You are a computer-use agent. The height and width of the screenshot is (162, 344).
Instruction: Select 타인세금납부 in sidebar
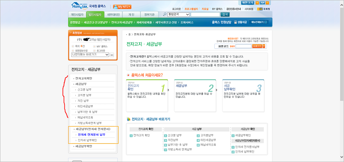pos(85,106)
